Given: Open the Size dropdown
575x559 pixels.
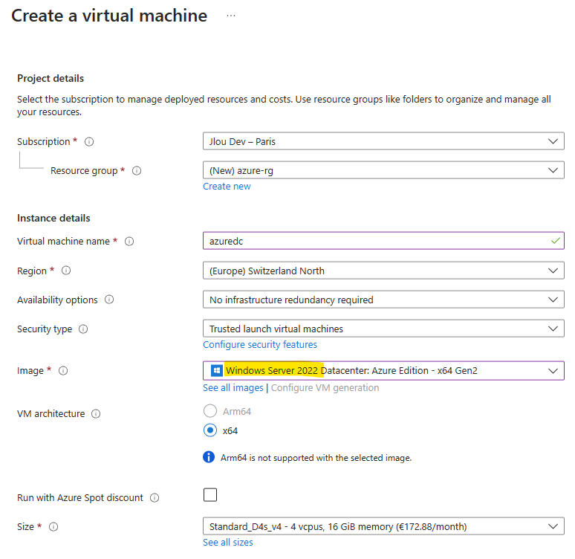Looking at the screenshot, I should click(383, 526).
